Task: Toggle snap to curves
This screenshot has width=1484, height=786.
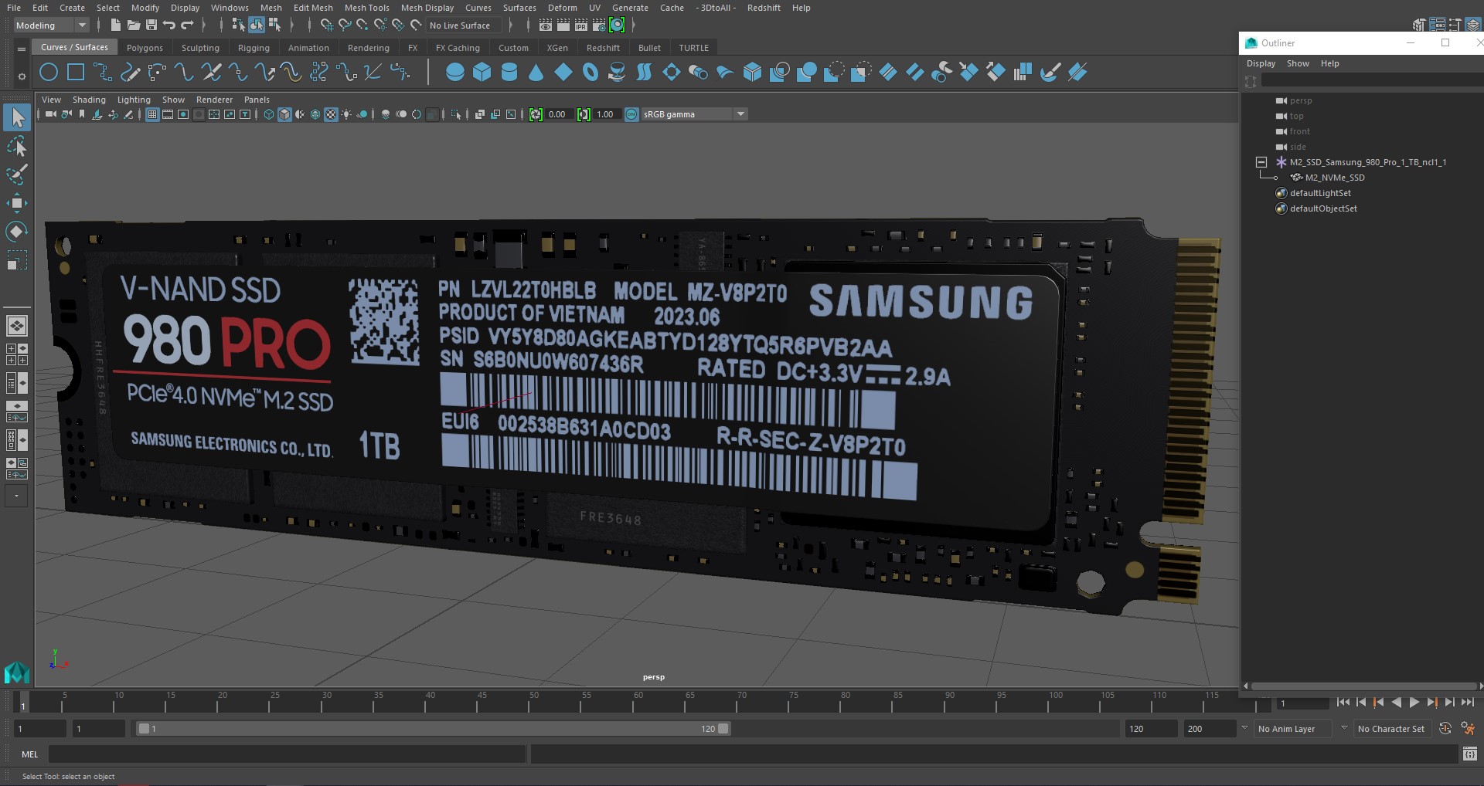Action: 345,25
